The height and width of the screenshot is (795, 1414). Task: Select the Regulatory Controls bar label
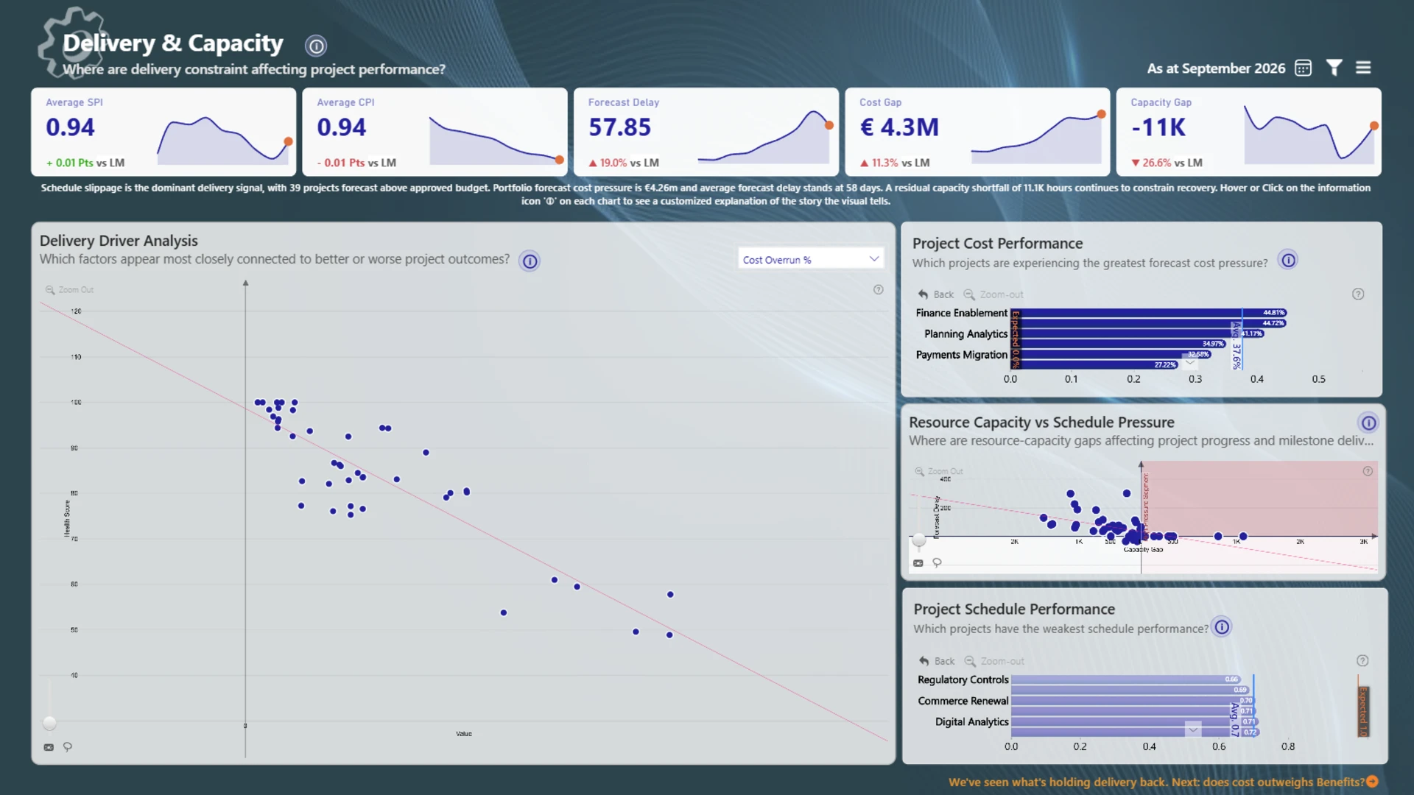(963, 680)
